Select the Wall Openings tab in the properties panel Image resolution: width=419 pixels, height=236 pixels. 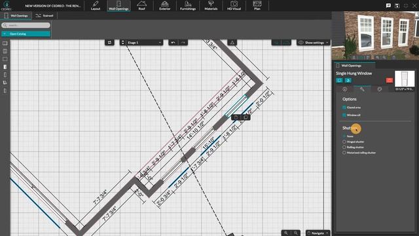click(x=355, y=66)
